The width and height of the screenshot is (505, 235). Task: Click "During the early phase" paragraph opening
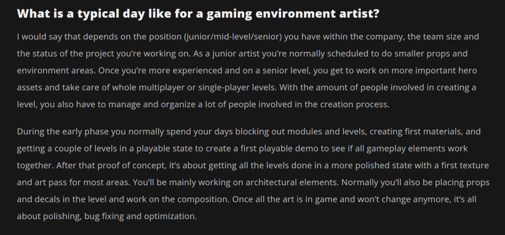tap(57, 132)
